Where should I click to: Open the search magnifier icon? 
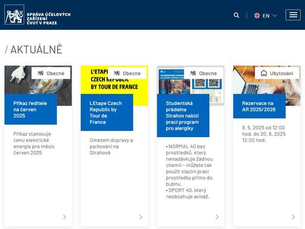pyautogui.click(x=236, y=16)
